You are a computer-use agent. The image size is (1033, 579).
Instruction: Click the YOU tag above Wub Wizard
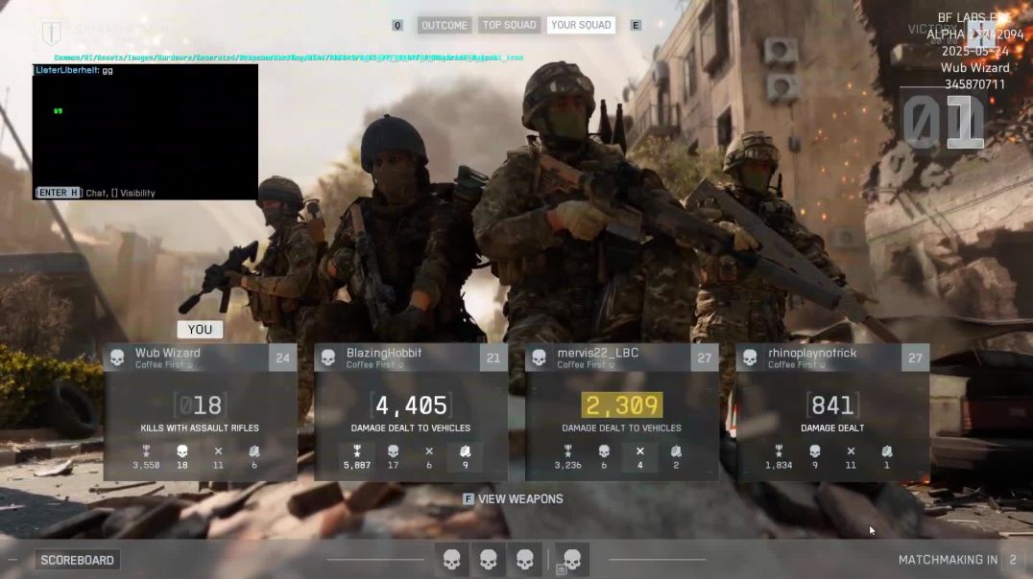(200, 330)
